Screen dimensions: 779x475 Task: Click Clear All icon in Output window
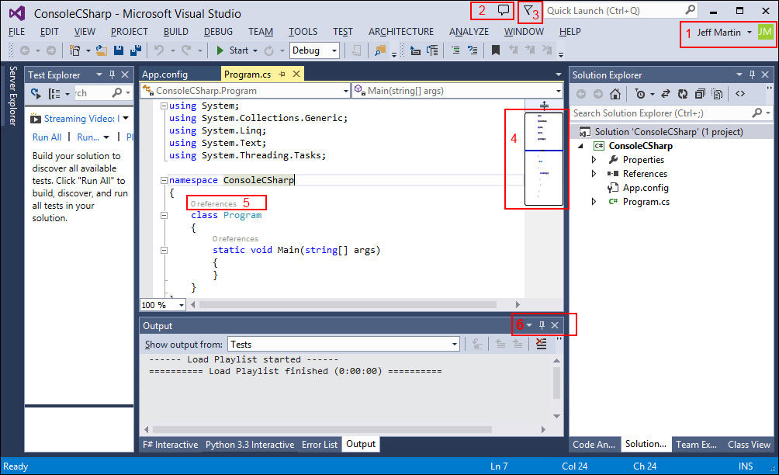pyautogui.click(x=541, y=344)
